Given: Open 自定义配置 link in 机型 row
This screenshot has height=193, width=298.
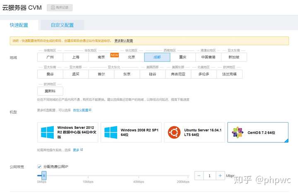Looking at the screenshot, I should coord(81,110).
